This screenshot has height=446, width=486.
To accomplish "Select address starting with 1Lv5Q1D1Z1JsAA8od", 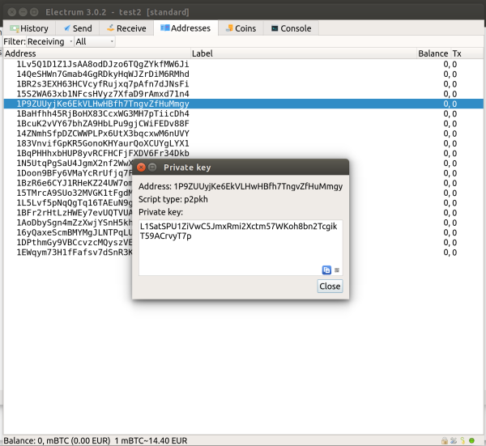I will (102, 64).
